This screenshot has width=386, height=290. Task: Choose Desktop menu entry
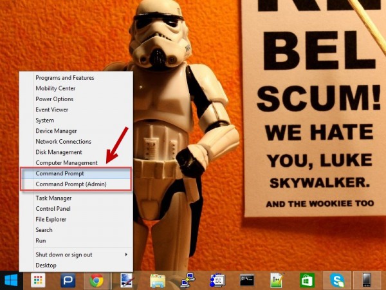point(46,266)
